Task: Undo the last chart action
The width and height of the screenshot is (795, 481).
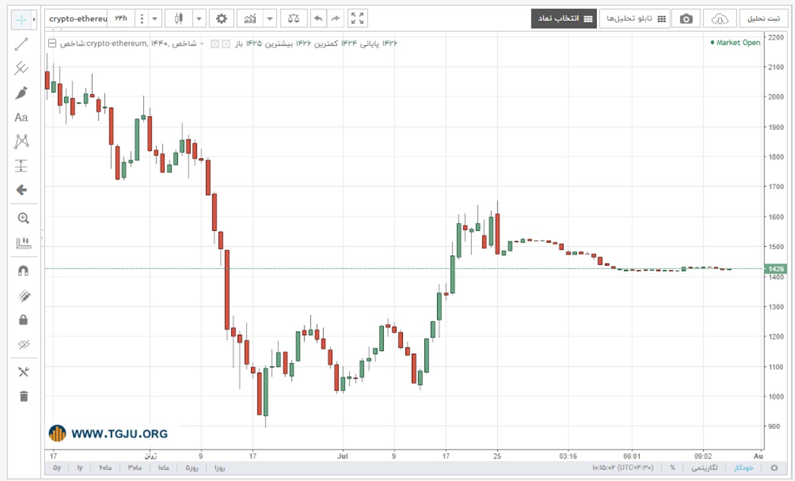Action: (x=318, y=19)
